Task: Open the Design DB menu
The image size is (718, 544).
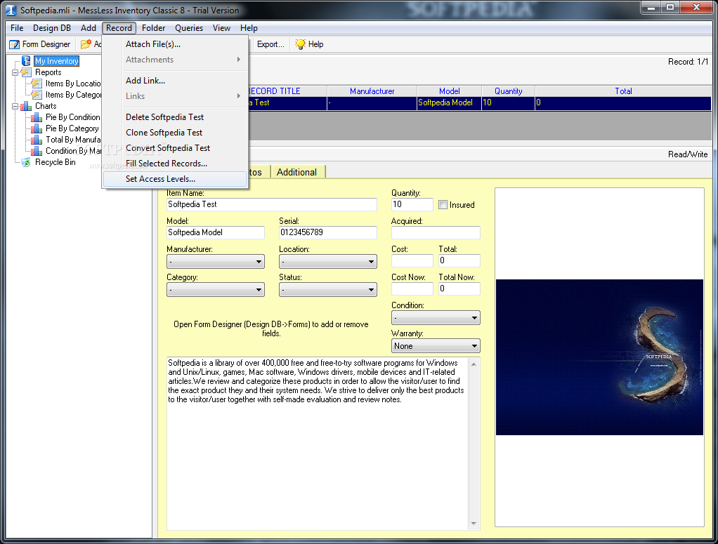Action: (x=52, y=28)
